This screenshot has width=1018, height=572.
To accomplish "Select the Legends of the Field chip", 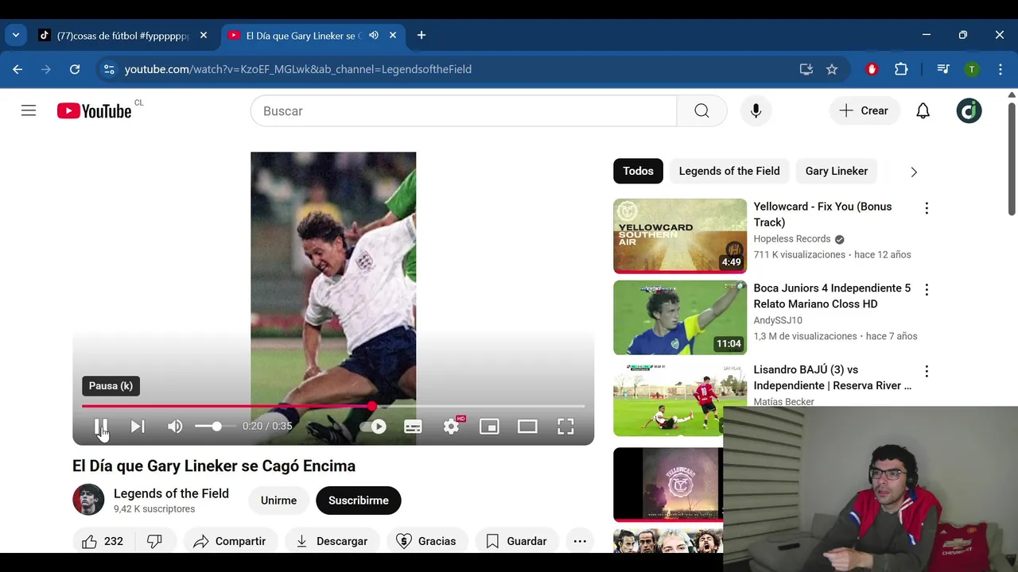I will pyautogui.click(x=729, y=171).
